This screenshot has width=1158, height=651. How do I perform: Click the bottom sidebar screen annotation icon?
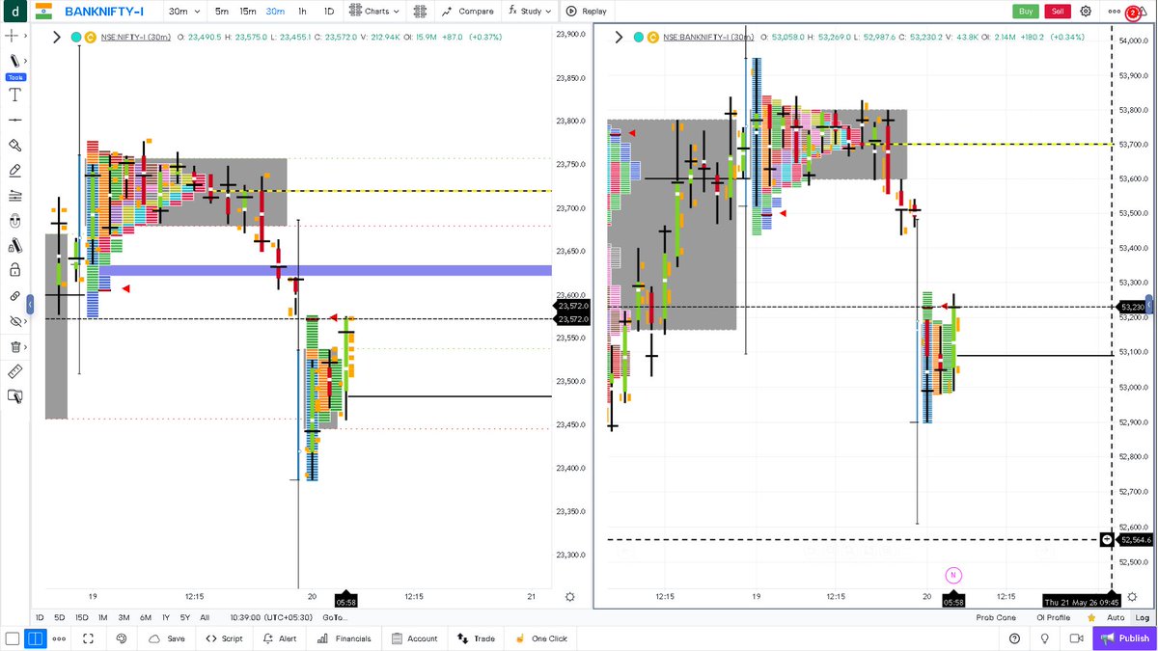point(14,395)
